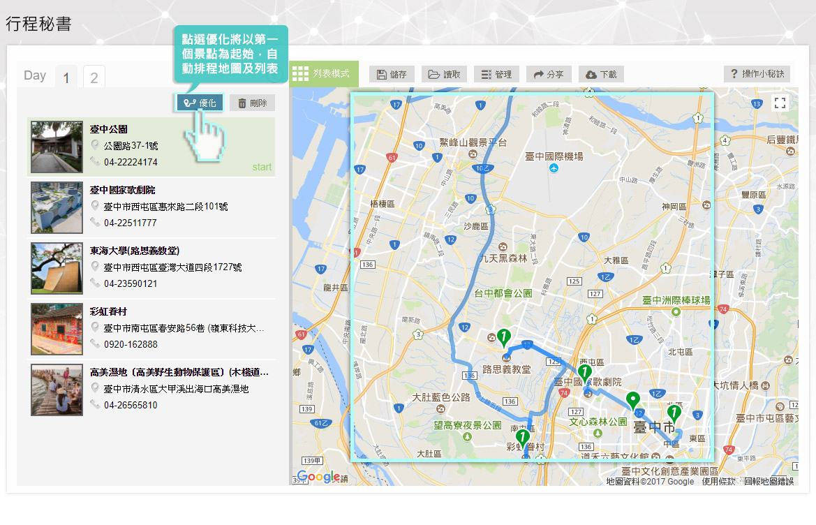This screenshot has width=816, height=525.
Task: Open 使用條款 terms link on map
Action: (x=719, y=482)
